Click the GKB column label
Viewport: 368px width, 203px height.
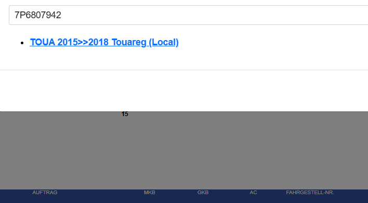click(x=203, y=193)
